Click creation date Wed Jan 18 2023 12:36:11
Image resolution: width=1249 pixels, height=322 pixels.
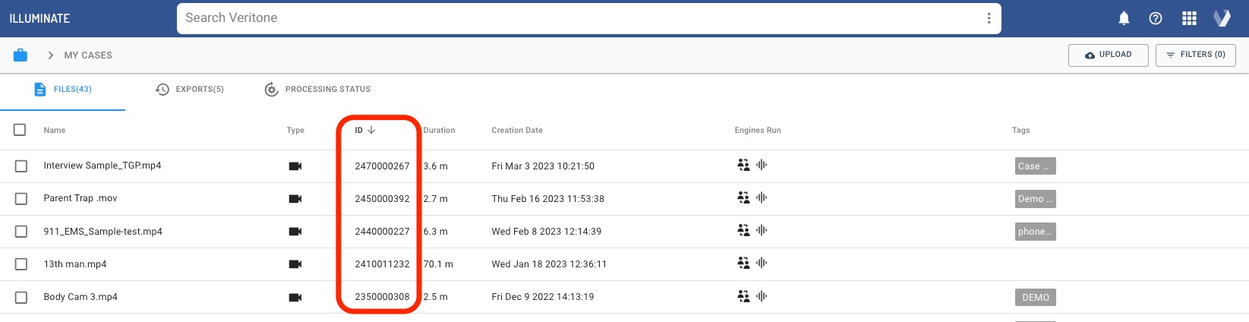(x=549, y=264)
